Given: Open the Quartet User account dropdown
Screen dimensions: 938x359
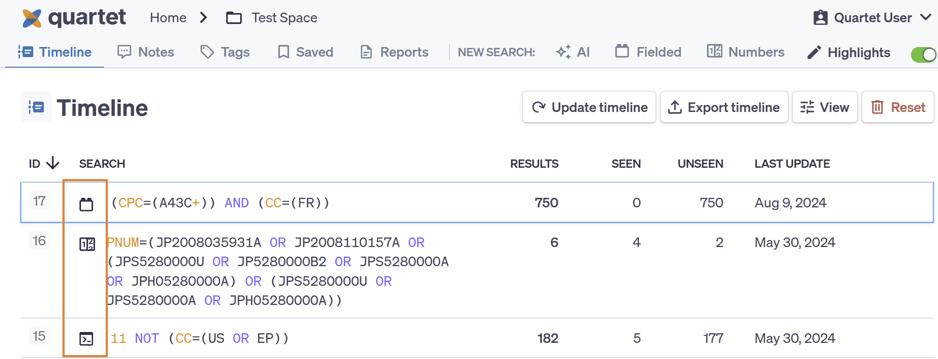Looking at the screenshot, I should click(872, 18).
